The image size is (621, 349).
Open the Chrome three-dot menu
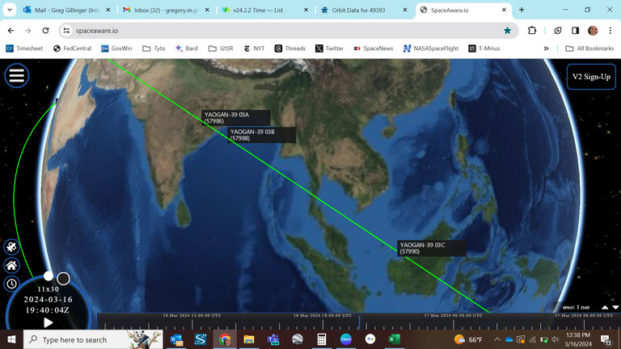click(x=610, y=31)
